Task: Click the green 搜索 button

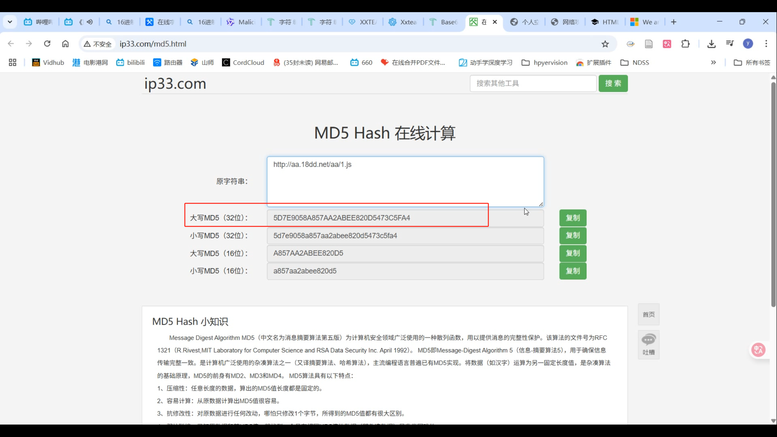Action: [613, 83]
